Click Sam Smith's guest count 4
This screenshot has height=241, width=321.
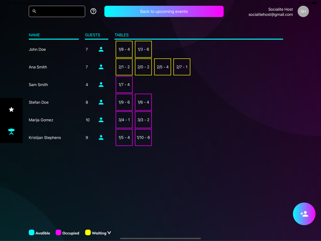(x=87, y=85)
